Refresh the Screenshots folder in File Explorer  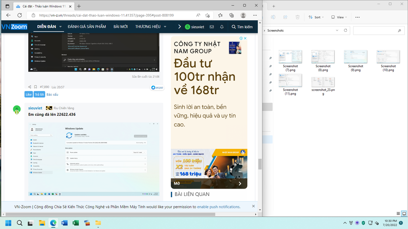(345, 31)
